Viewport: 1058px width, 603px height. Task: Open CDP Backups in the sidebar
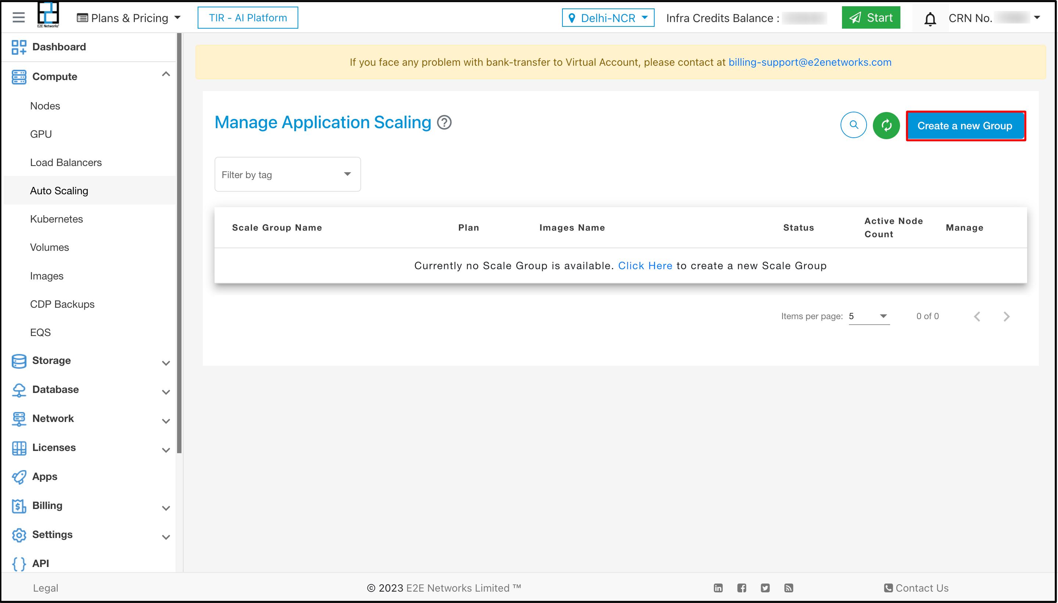(62, 304)
